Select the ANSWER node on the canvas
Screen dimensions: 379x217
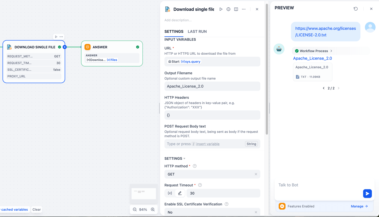pyautogui.click(x=112, y=53)
